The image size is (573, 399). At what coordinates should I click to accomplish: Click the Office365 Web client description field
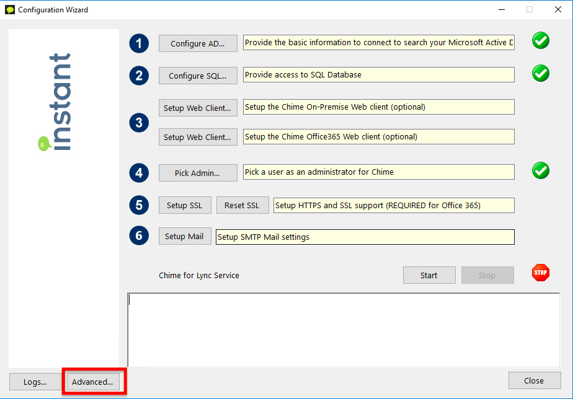click(x=378, y=136)
